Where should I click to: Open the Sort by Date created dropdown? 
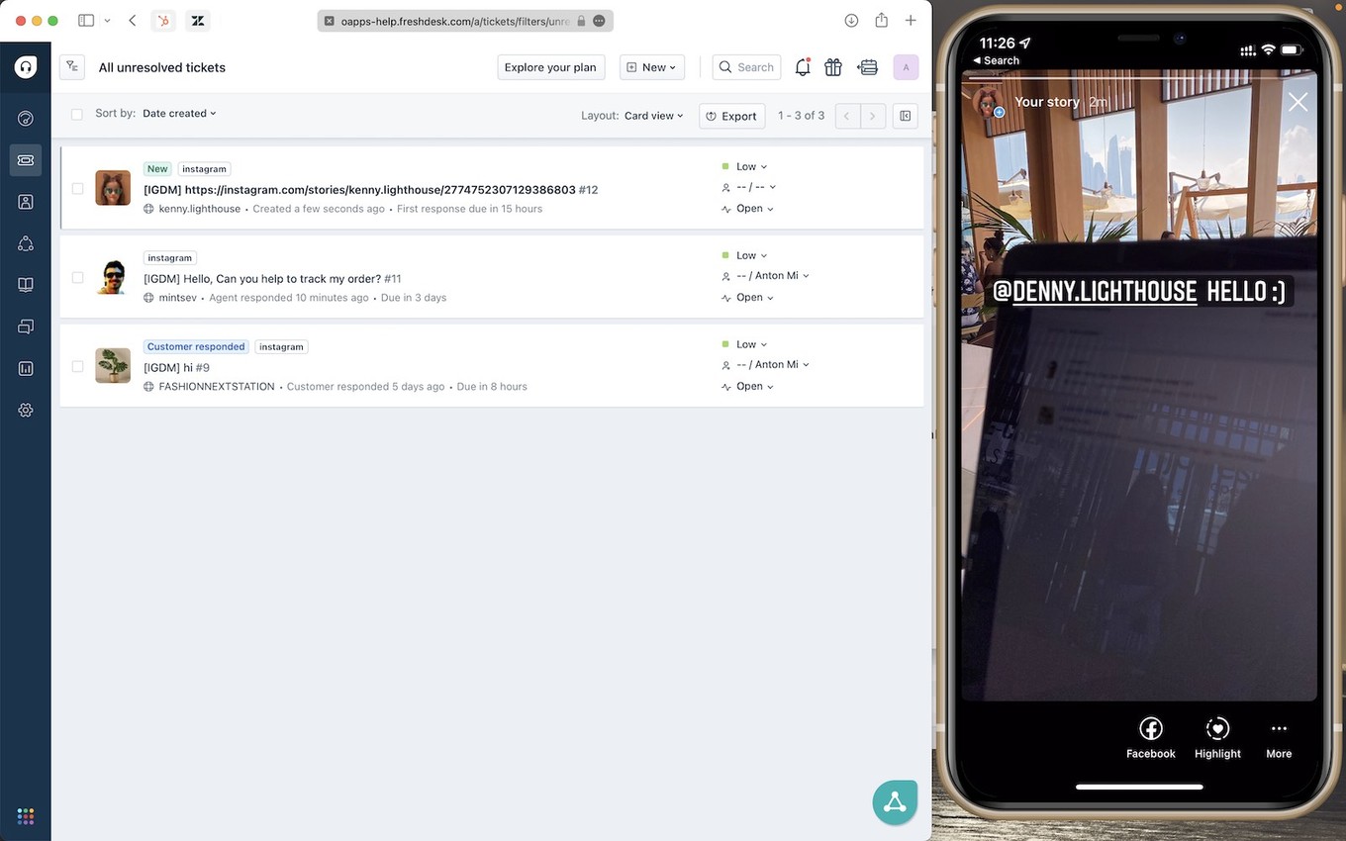(179, 113)
